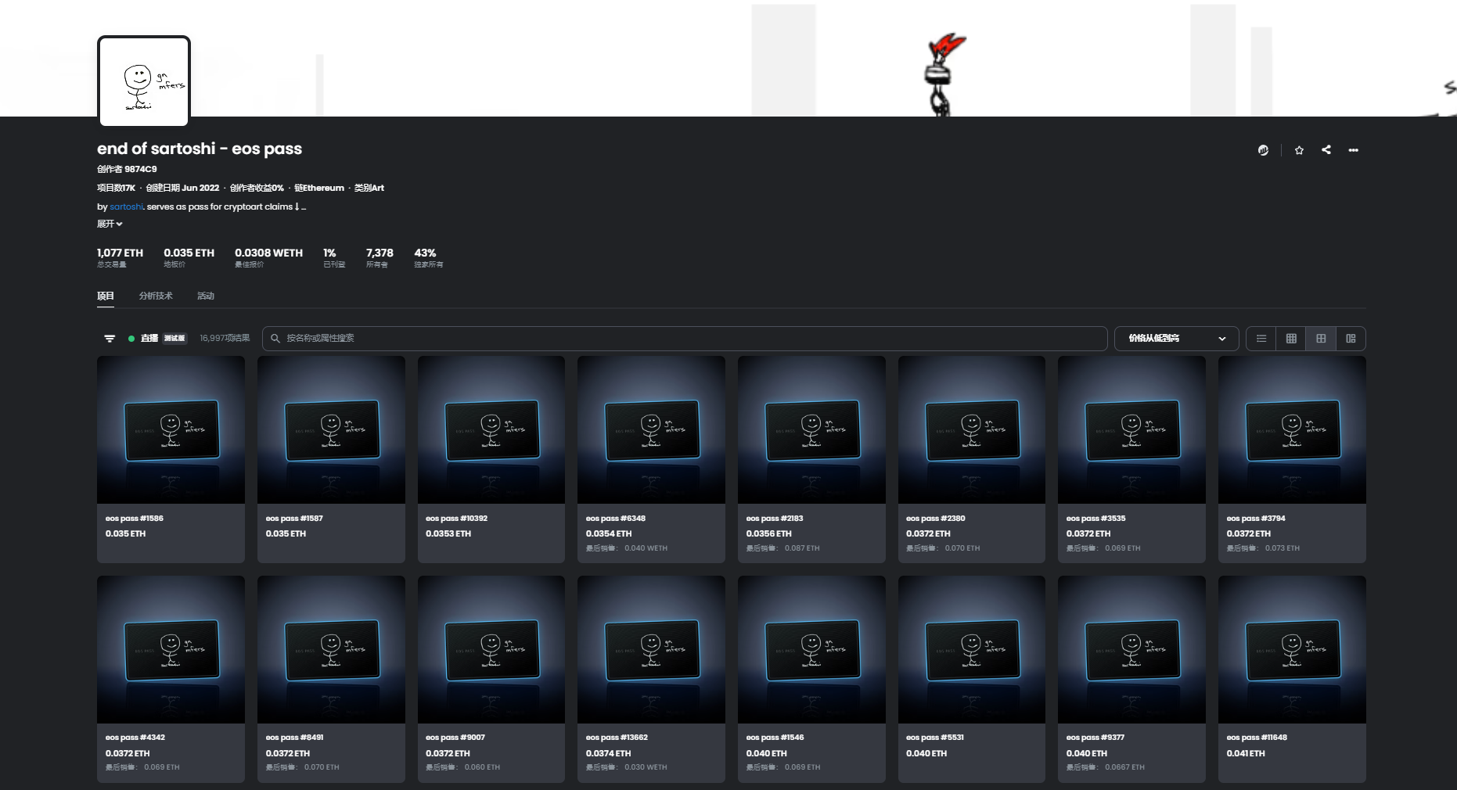Image resolution: width=1457 pixels, height=790 pixels.
Task: Open the 分析技术 tab
Action: (156, 296)
